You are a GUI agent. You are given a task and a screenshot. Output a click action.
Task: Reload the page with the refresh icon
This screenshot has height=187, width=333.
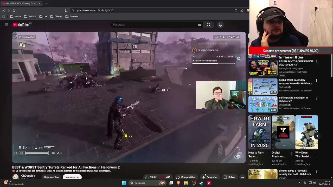point(14,10)
